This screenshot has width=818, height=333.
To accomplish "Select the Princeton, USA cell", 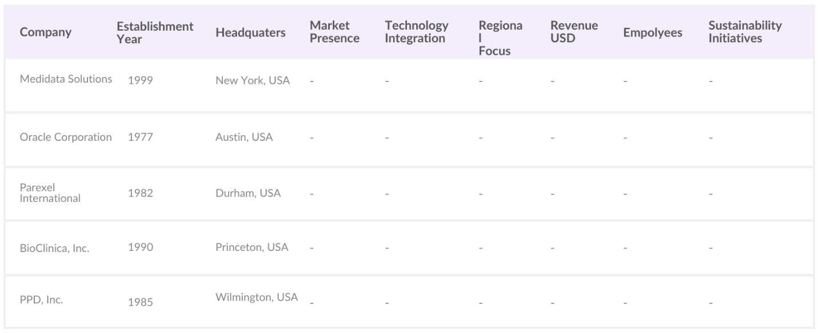I will [x=252, y=247].
